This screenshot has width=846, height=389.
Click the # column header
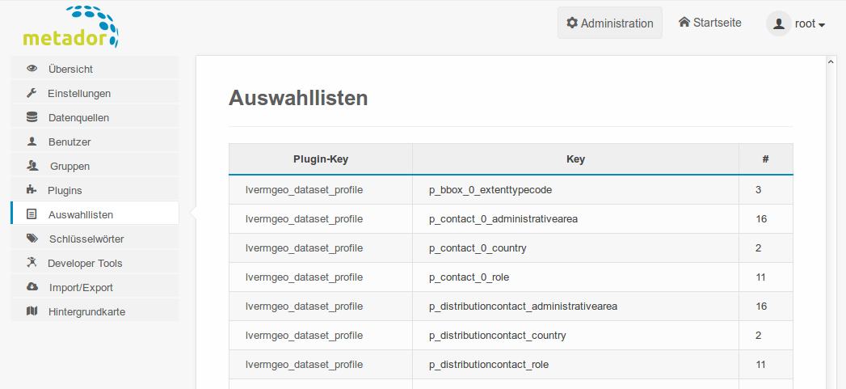(x=766, y=159)
